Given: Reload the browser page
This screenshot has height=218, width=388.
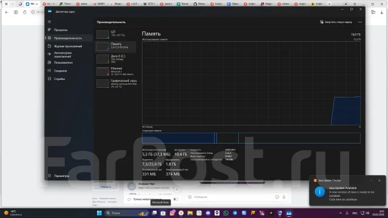Looking at the screenshot, I should point(24,12).
